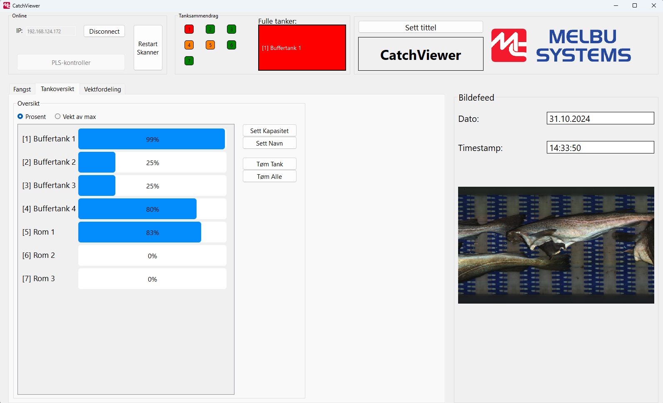Click green tank 3 status indicator
The width and height of the screenshot is (663, 403).
coord(232,29)
